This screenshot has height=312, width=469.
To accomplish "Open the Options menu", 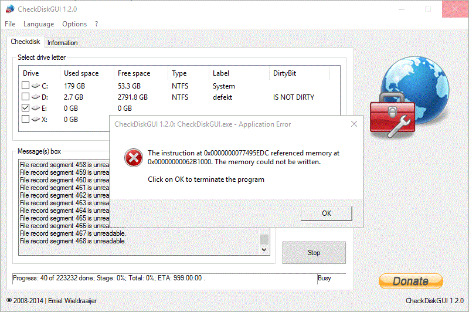I will [x=74, y=24].
